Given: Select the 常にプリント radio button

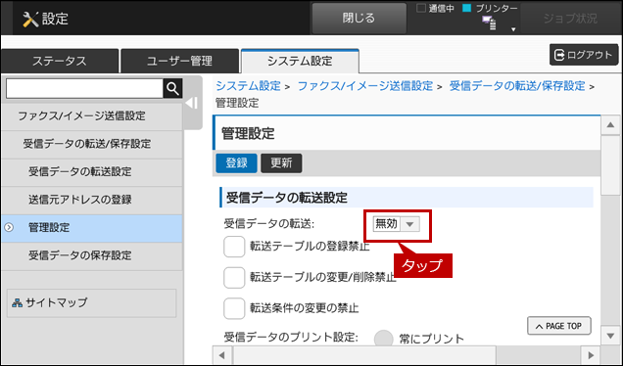Looking at the screenshot, I should (383, 339).
